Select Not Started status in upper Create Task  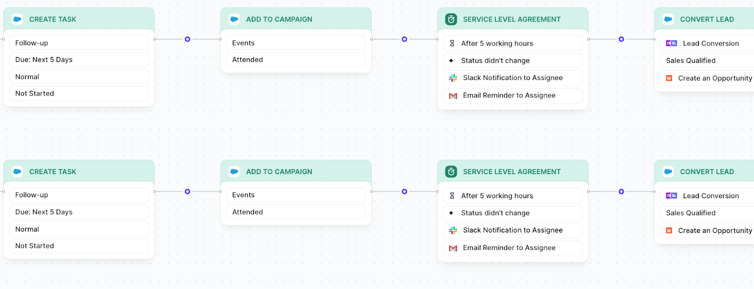click(x=79, y=94)
